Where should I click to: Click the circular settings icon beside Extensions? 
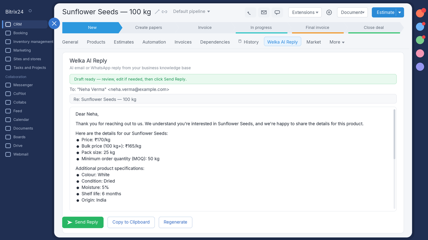329,12
